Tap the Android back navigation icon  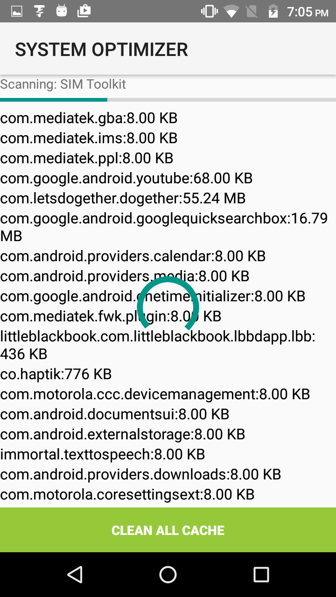(x=75, y=575)
